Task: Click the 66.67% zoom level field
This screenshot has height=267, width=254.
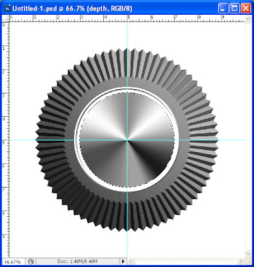Action: coord(13,261)
